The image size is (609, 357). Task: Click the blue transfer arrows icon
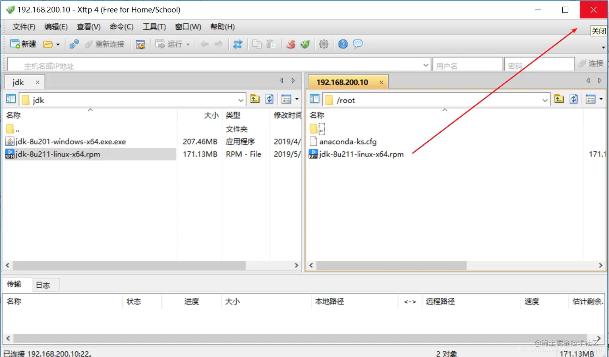238,44
